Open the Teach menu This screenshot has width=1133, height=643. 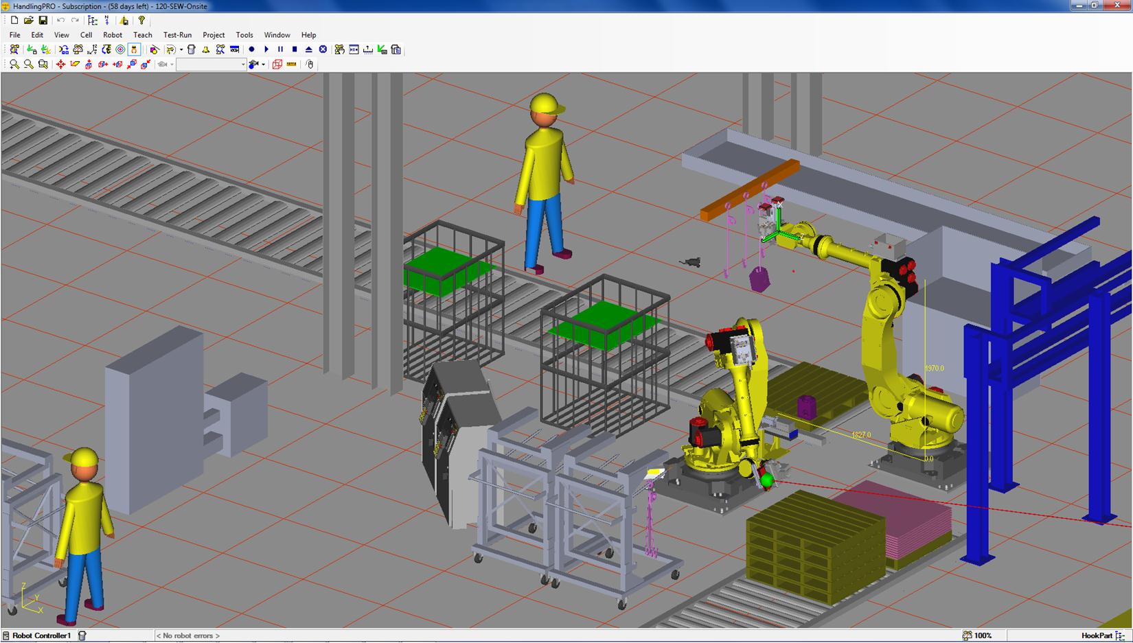(143, 35)
